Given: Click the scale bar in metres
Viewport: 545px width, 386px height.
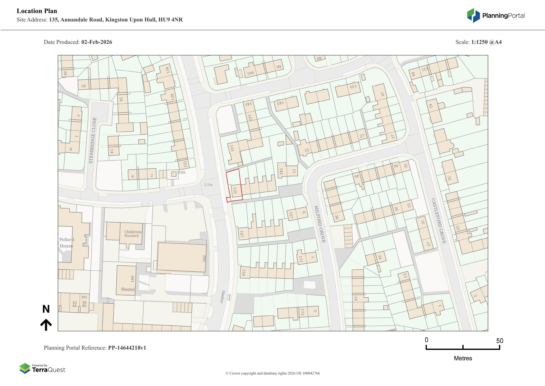Looking at the screenshot, I should point(463,347).
